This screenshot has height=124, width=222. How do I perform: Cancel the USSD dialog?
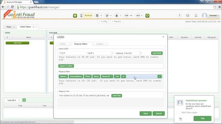pos(159,113)
